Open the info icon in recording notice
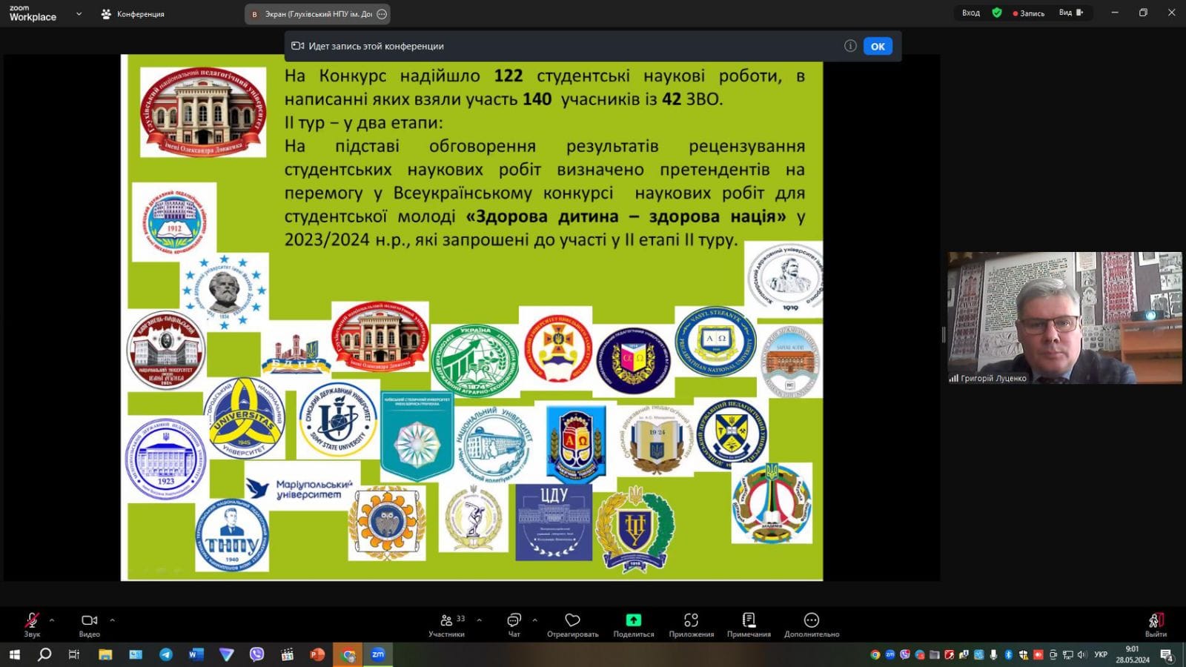This screenshot has width=1186, height=667. 850,46
